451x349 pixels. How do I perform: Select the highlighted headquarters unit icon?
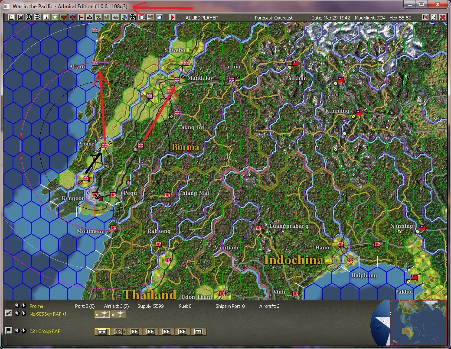pos(102,332)
